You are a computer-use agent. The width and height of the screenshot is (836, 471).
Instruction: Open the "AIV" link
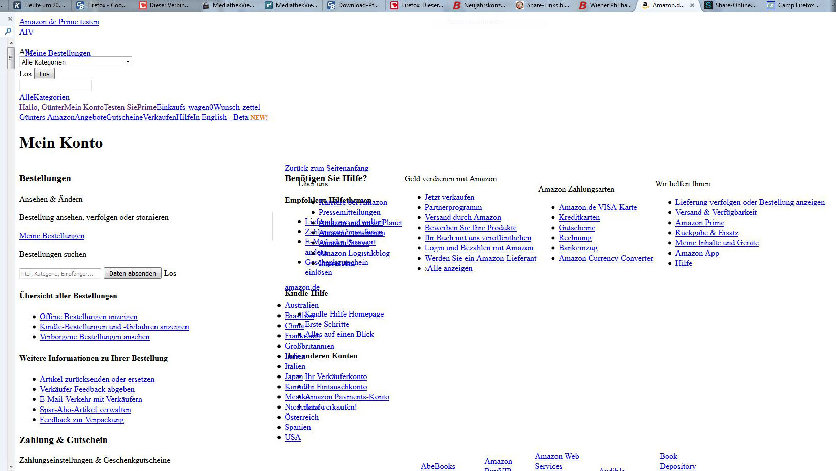26,32
